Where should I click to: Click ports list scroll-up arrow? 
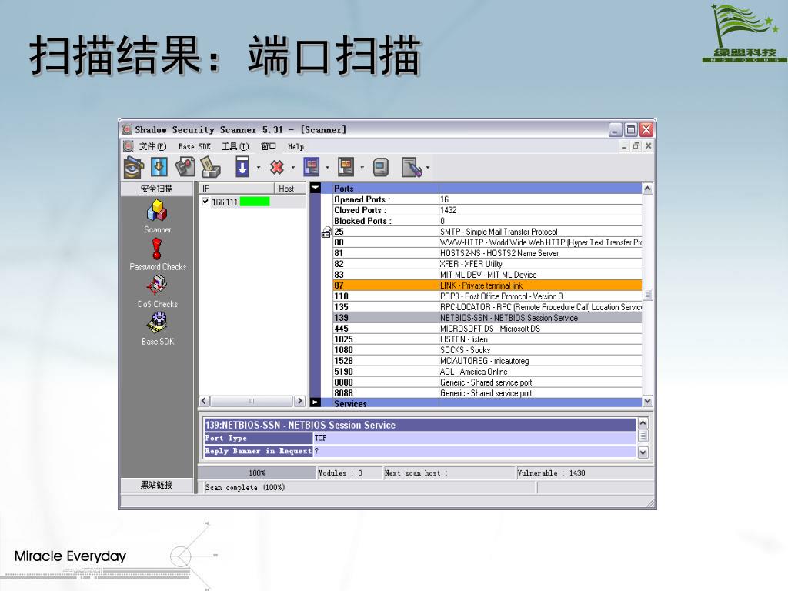[x=648, y=189]
